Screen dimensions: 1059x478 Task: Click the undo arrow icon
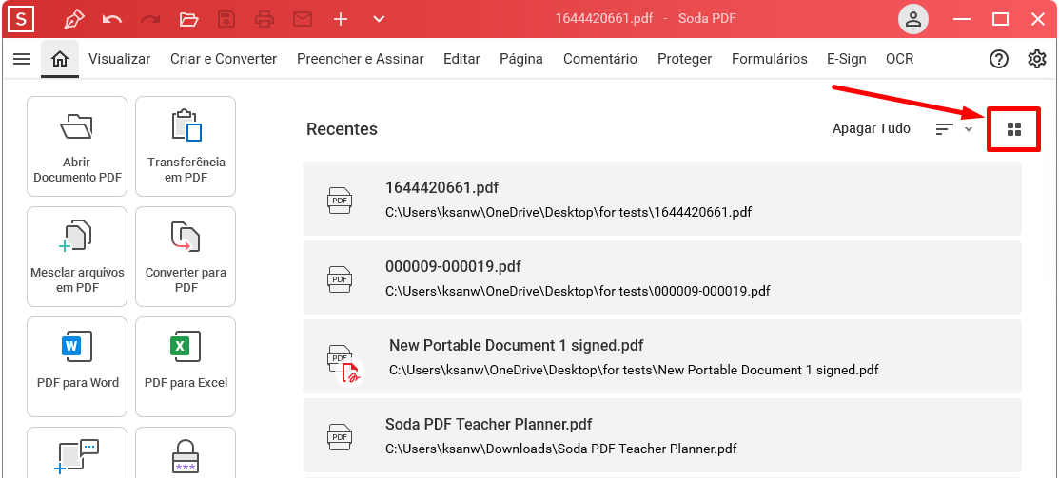(x=112, y=19)
